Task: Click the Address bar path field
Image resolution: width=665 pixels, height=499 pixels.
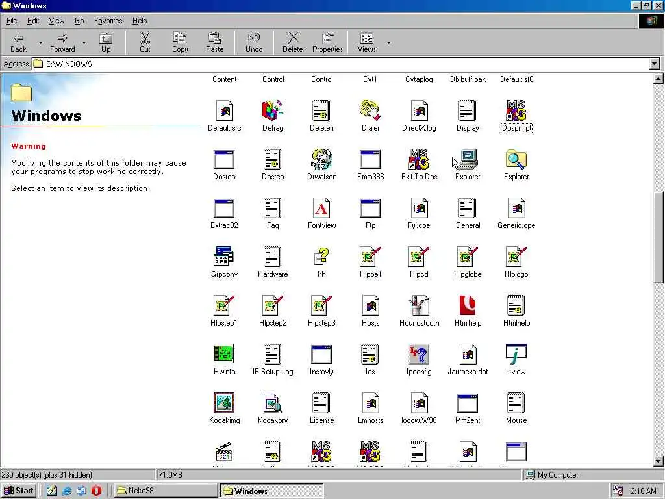Action: click(340, 64)
